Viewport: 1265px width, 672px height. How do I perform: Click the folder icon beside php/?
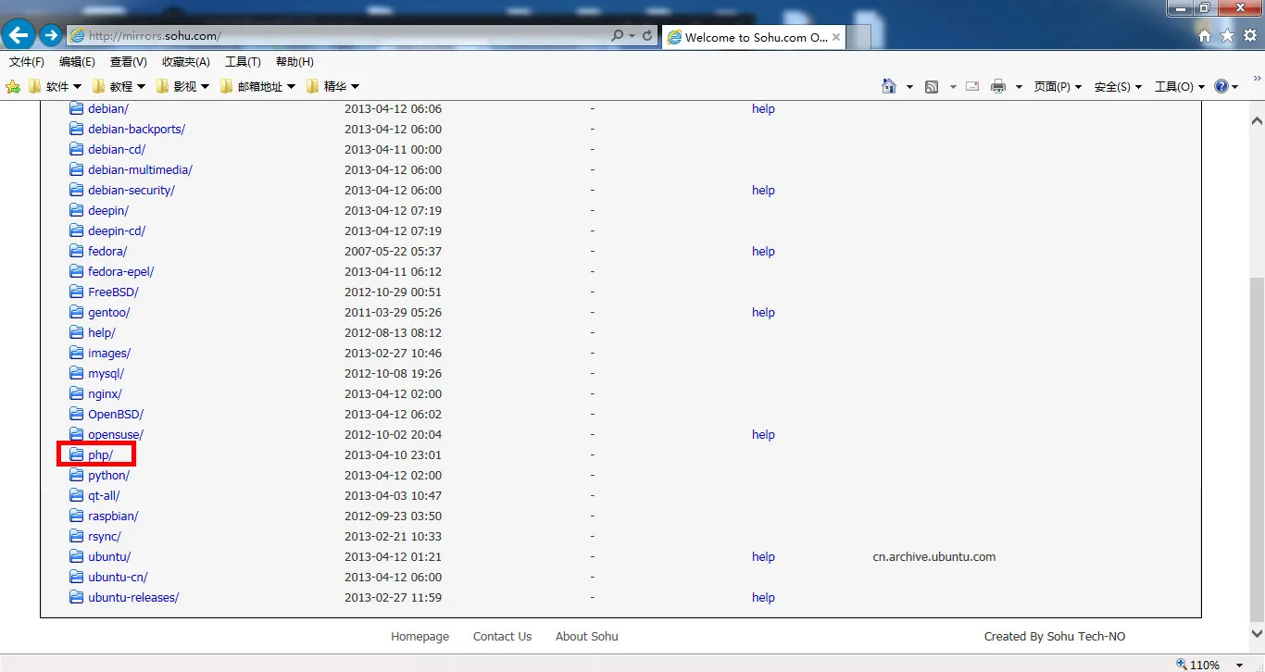click(77, 454)
